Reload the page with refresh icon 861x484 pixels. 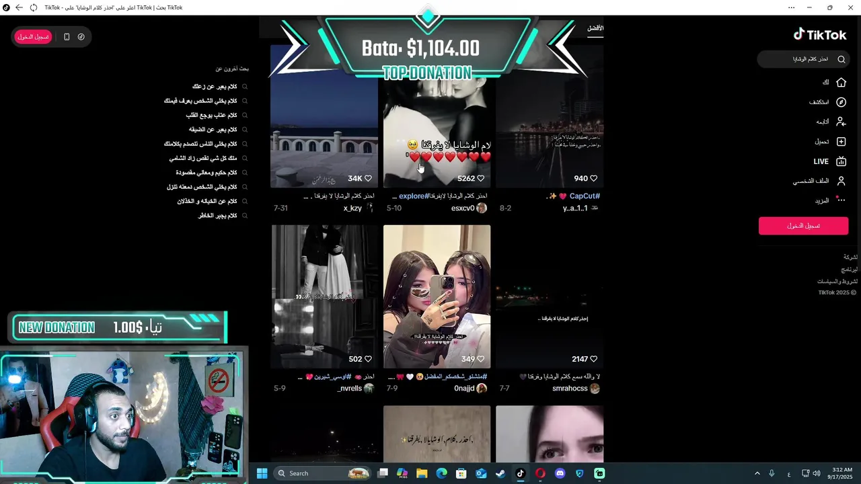tap(34, 7)
